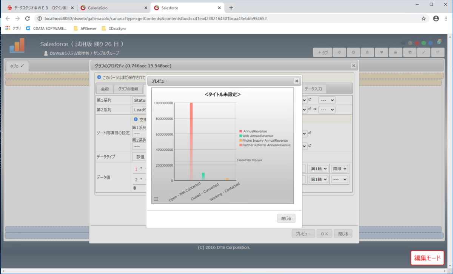The image size is (453, 274).
Task: Close the プレビュー dialog with its X
Action: (297, 81)
